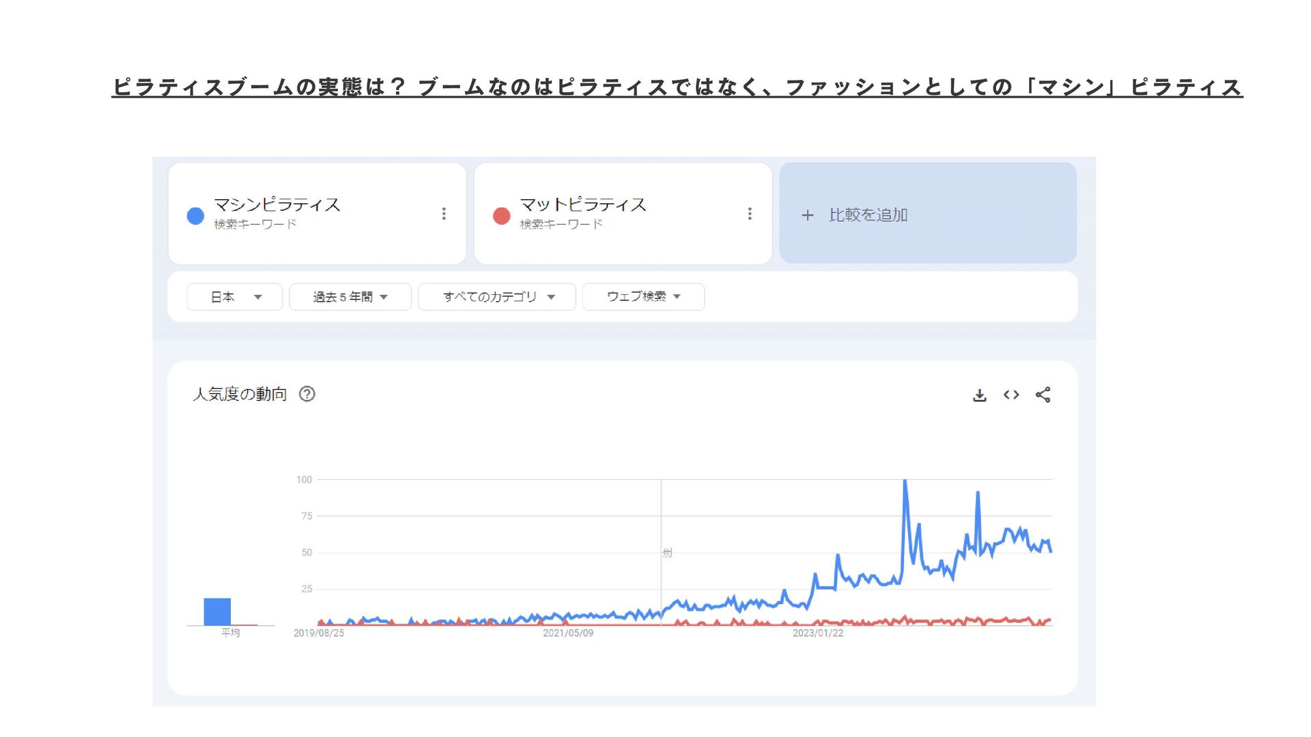Open the ウェブ検索 search type dropdown
1311x737 pixels.
(643, 297)
